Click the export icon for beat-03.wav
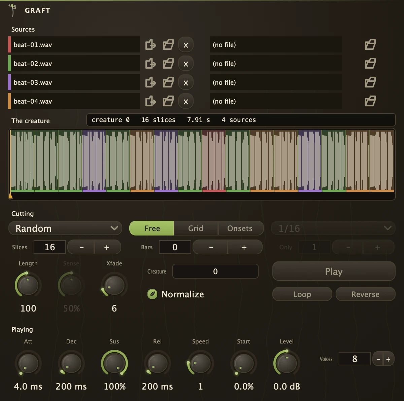 (x=150, y=82)
